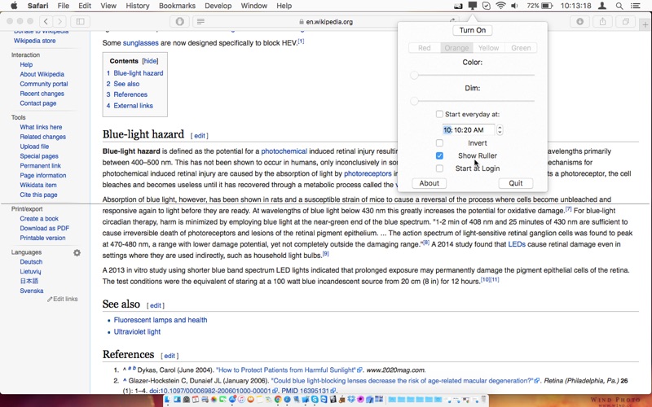The image size is (652, 407).
Task: Select the Green color tab
Action: coord(521,48)
